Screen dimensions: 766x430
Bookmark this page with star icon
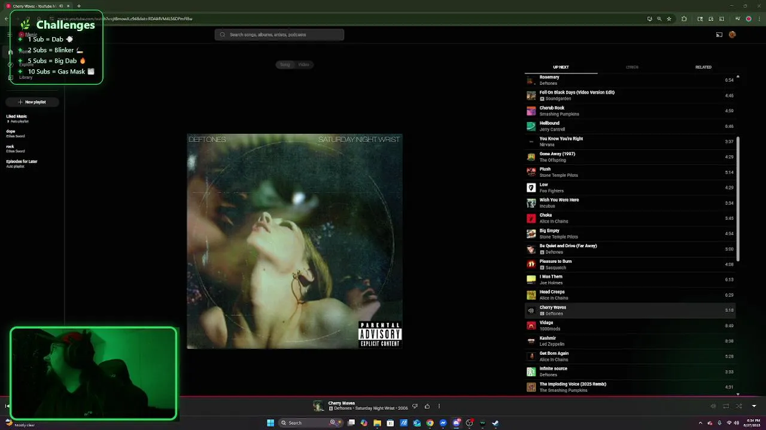[x=669, y=19]
